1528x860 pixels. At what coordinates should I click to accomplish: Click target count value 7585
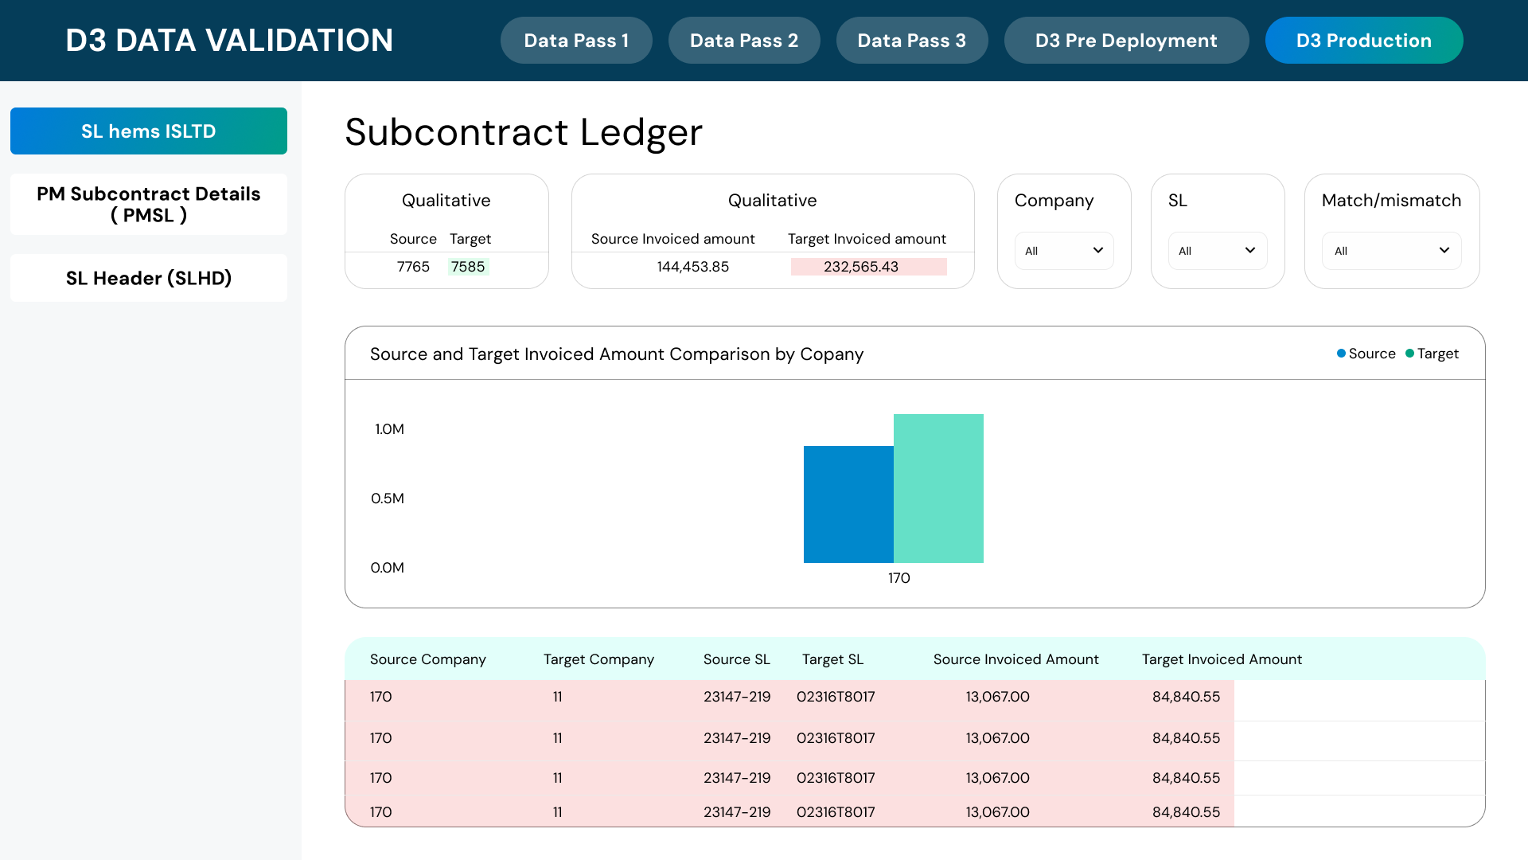468,267
